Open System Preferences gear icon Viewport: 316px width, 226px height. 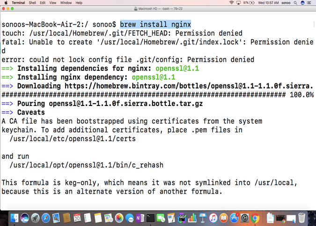tap(245, 218)
